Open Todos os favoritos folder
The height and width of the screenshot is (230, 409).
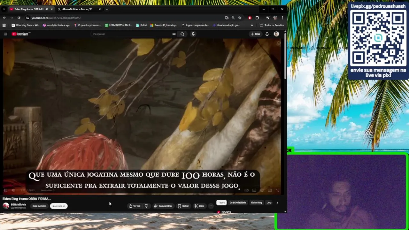point(272,25)
